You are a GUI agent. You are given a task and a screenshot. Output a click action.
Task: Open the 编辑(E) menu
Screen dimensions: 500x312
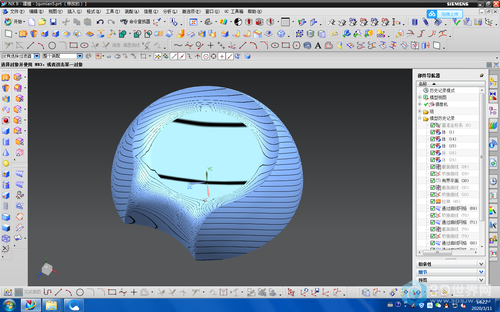click(x=36, y=11)
